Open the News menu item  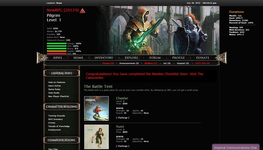tap(58, 58)
